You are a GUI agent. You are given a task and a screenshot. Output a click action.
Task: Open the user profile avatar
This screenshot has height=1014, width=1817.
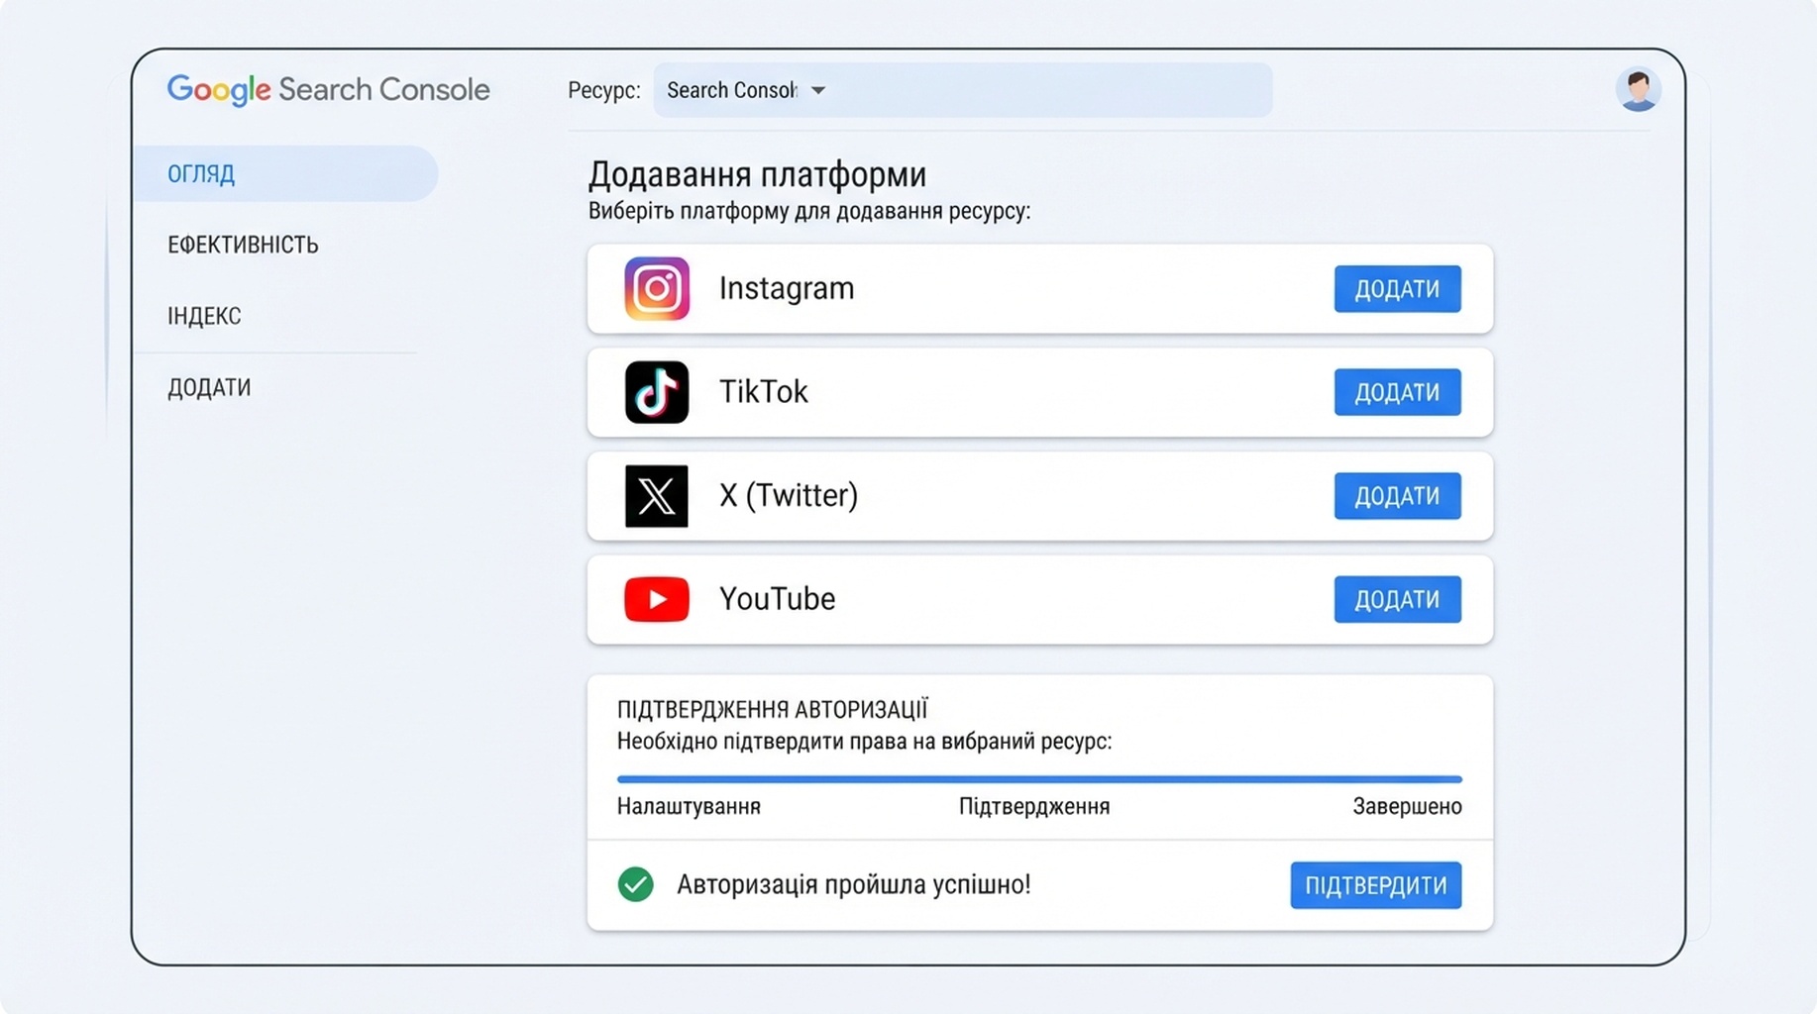1638,90
